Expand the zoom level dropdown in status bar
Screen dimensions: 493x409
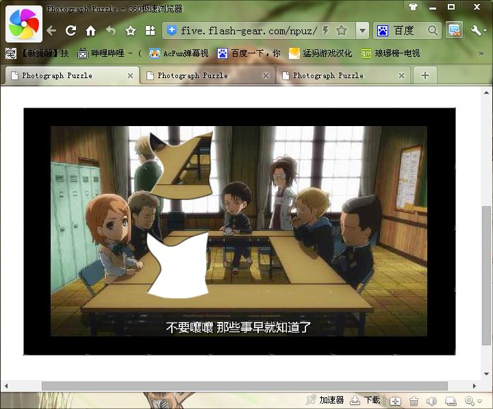click(x=479, y=401)
